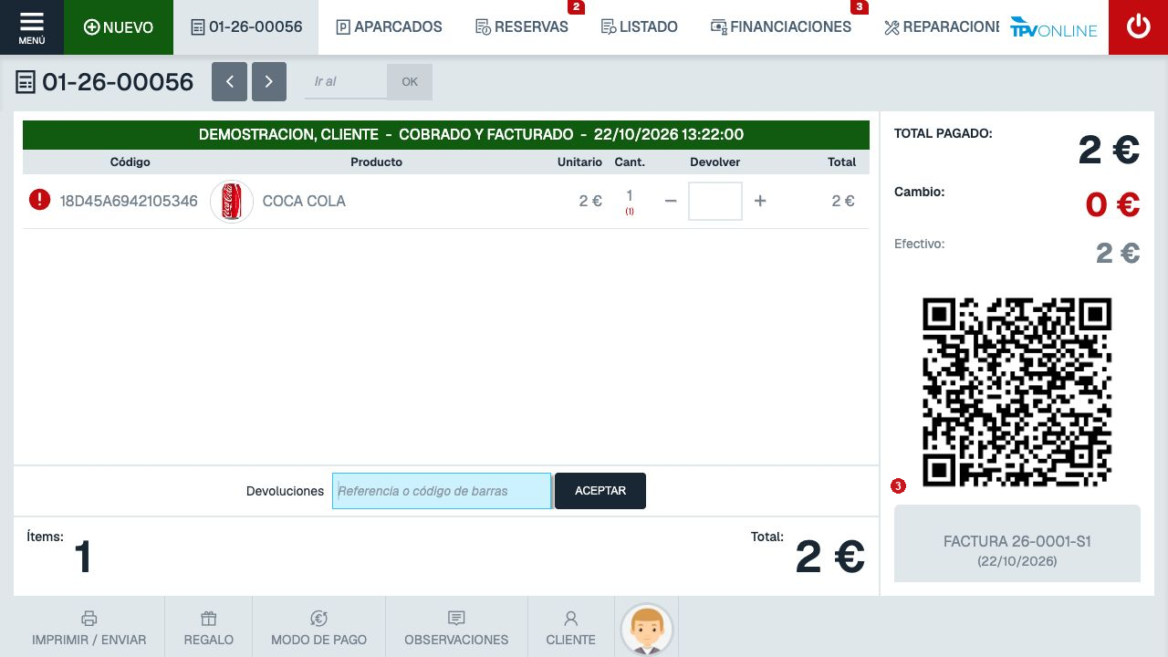
Task: Select the REGALO gift option
Action: [x=209, y=628]
